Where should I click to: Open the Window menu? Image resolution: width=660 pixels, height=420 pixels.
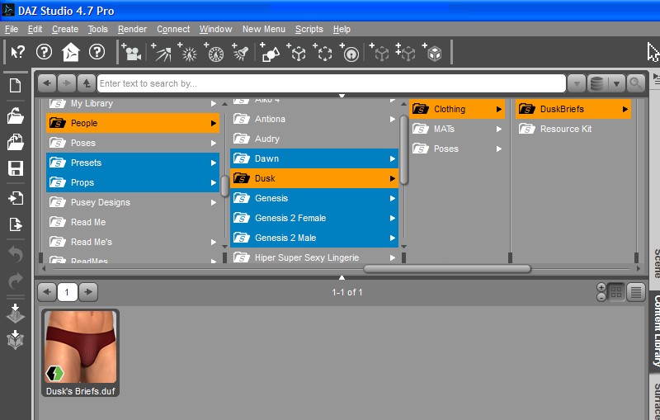(x=215, y=29)
